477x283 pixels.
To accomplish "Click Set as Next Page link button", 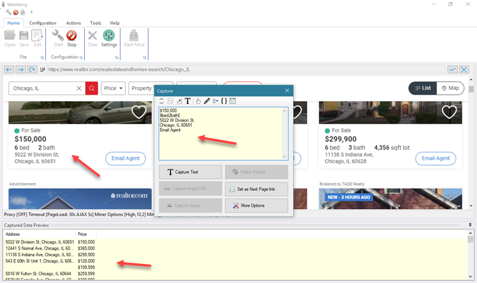I will coord(256,189).
